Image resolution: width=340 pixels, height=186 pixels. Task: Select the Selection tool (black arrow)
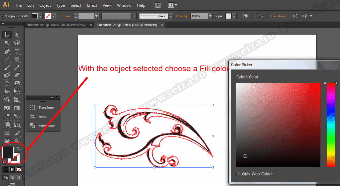pyautogui.click(x=7, y=35)
